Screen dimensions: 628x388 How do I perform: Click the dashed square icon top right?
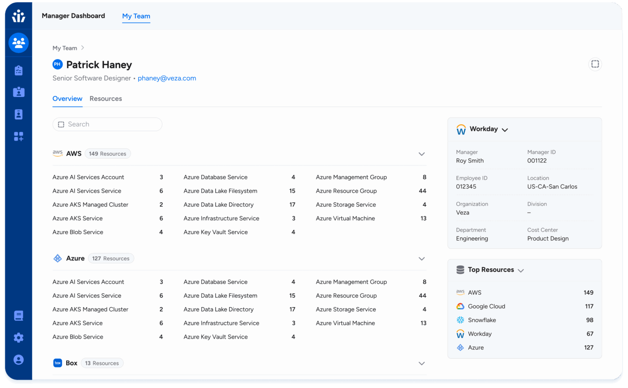pos(595,64)
